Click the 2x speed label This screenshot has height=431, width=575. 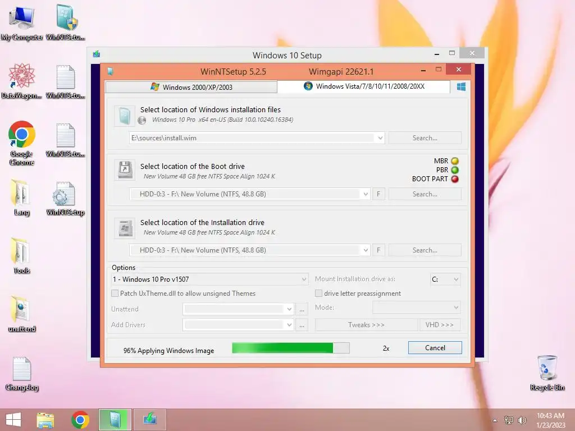[386, 349]
